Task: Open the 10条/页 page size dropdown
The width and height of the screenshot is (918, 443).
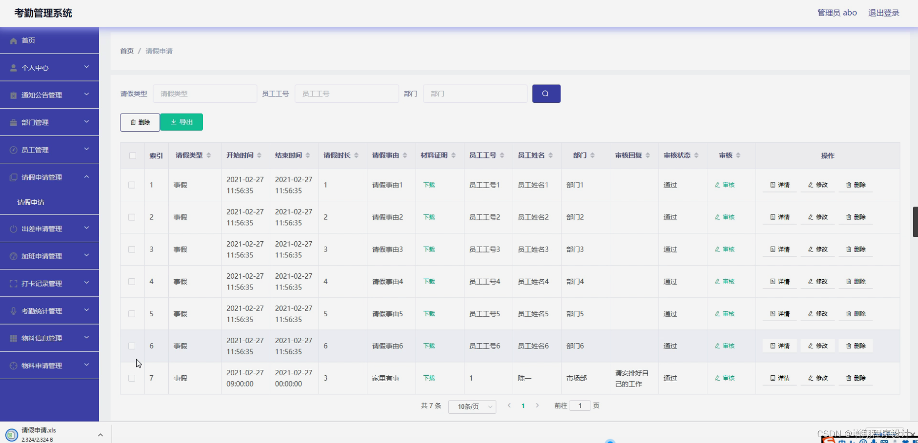Action: pos(472,406)
